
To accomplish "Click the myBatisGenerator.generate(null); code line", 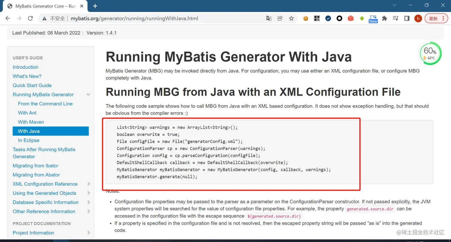I will (x=157, y=177).
